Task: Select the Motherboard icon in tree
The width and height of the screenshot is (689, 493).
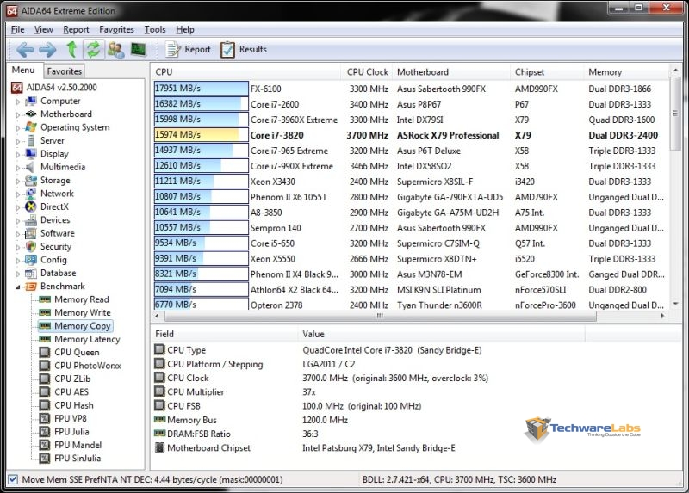Action: pyautogui.click(x=31, y=114)
